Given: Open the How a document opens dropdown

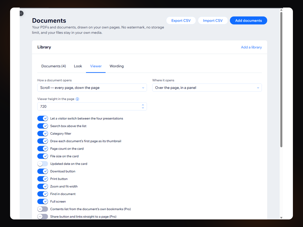Looking at the screenshot, I should coord(92,88).
